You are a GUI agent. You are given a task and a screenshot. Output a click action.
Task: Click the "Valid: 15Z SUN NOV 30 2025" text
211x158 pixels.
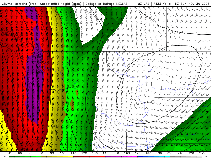[186, 4]
